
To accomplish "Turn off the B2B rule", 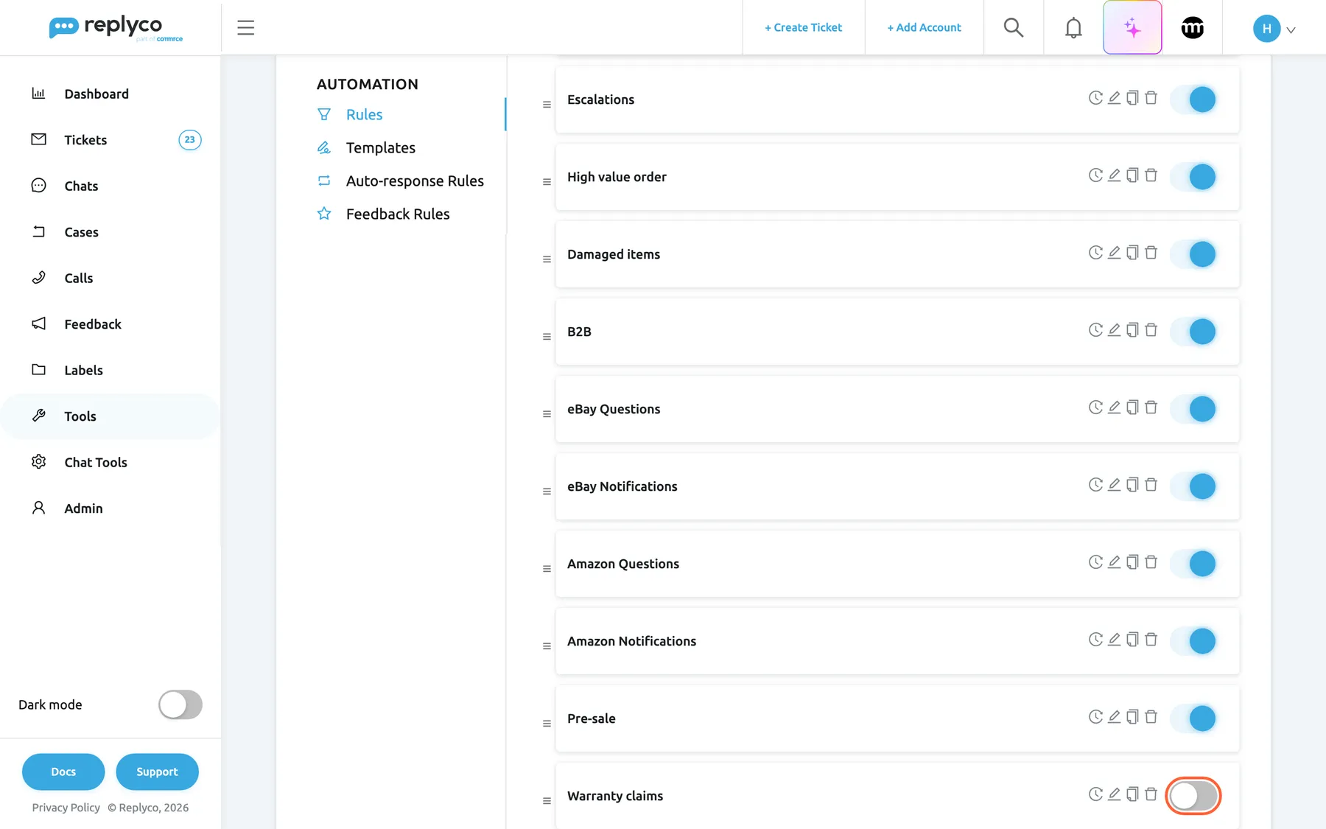I will coord(1193,332).
